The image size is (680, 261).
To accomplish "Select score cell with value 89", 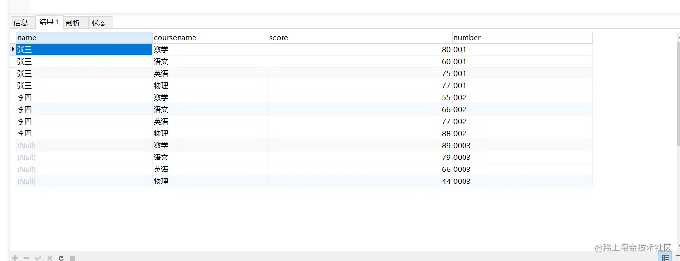I will tap(360, 145).
